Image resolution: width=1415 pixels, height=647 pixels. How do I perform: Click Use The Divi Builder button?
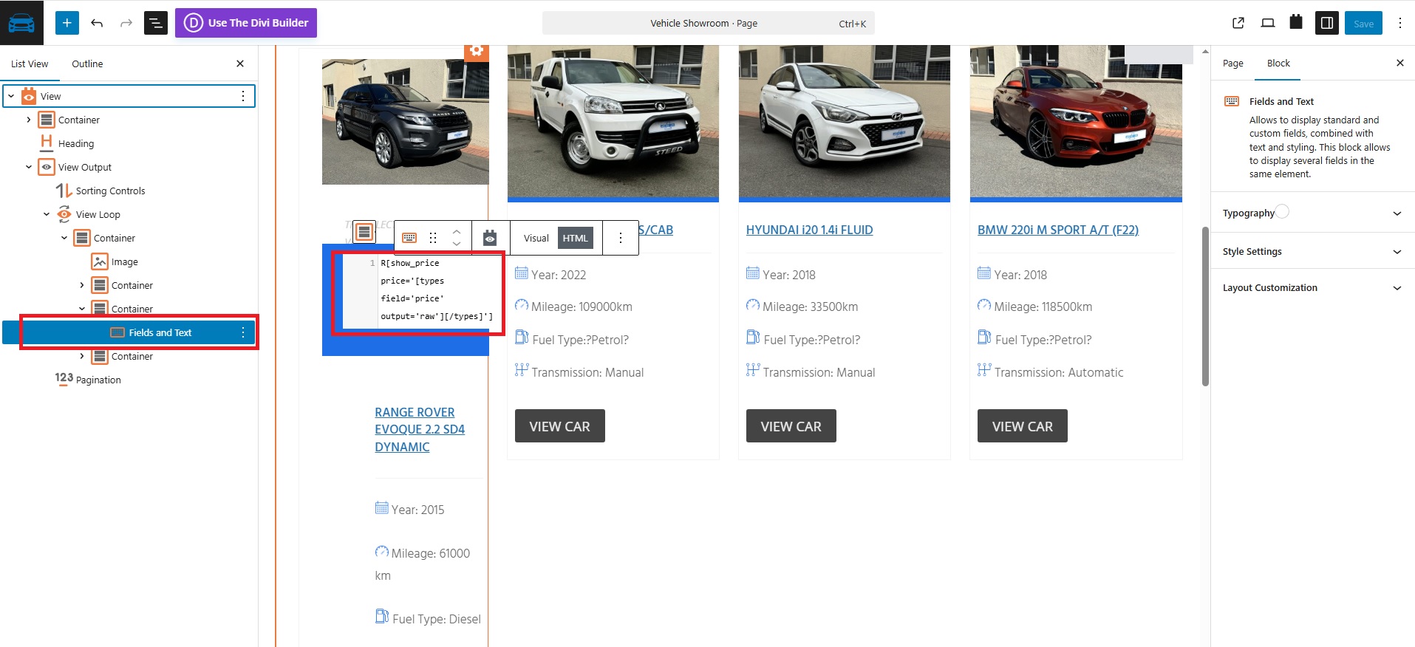click(246, 23)
